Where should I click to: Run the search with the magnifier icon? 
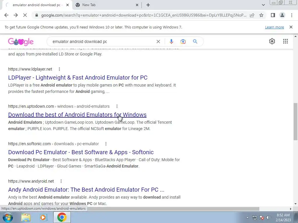195,42
